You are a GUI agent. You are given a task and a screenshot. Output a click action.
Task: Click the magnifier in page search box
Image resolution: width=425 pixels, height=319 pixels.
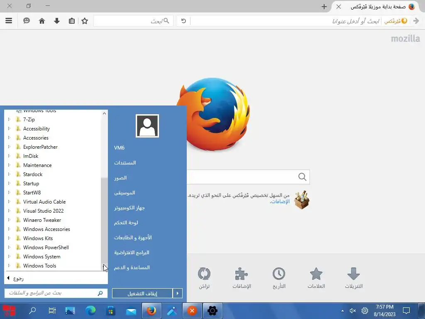pyautogui.click(x=302, y=177)
